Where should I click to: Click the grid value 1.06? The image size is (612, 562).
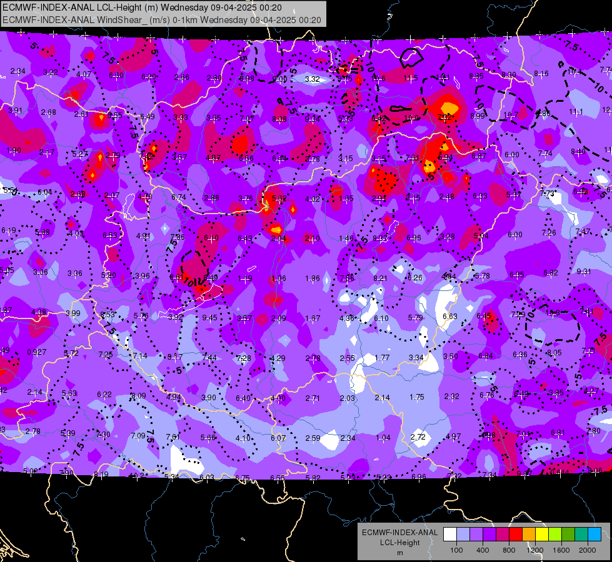coord(279,279)
